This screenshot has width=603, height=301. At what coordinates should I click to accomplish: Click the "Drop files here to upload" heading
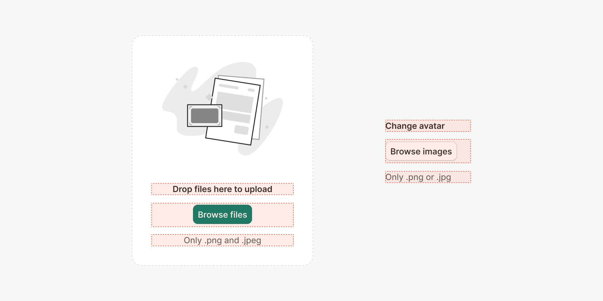pyautogui.click(x=222, y=189)
